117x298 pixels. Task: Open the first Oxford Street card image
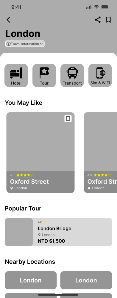point(40,142)
